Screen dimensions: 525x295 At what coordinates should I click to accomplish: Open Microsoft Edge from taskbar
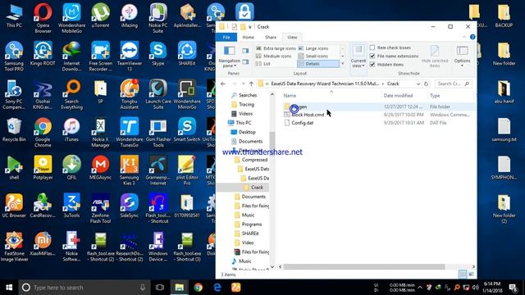coord(217,288)
